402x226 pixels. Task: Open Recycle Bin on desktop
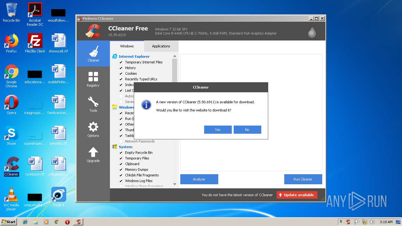pos(11,13)
